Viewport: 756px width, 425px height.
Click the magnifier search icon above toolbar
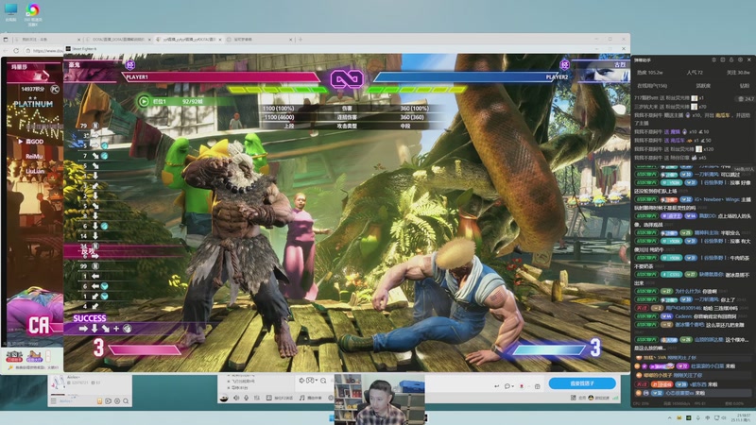pos(323,381)
